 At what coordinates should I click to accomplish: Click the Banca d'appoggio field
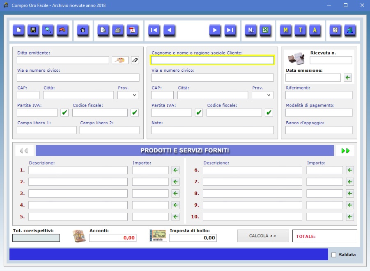point(319,130)
